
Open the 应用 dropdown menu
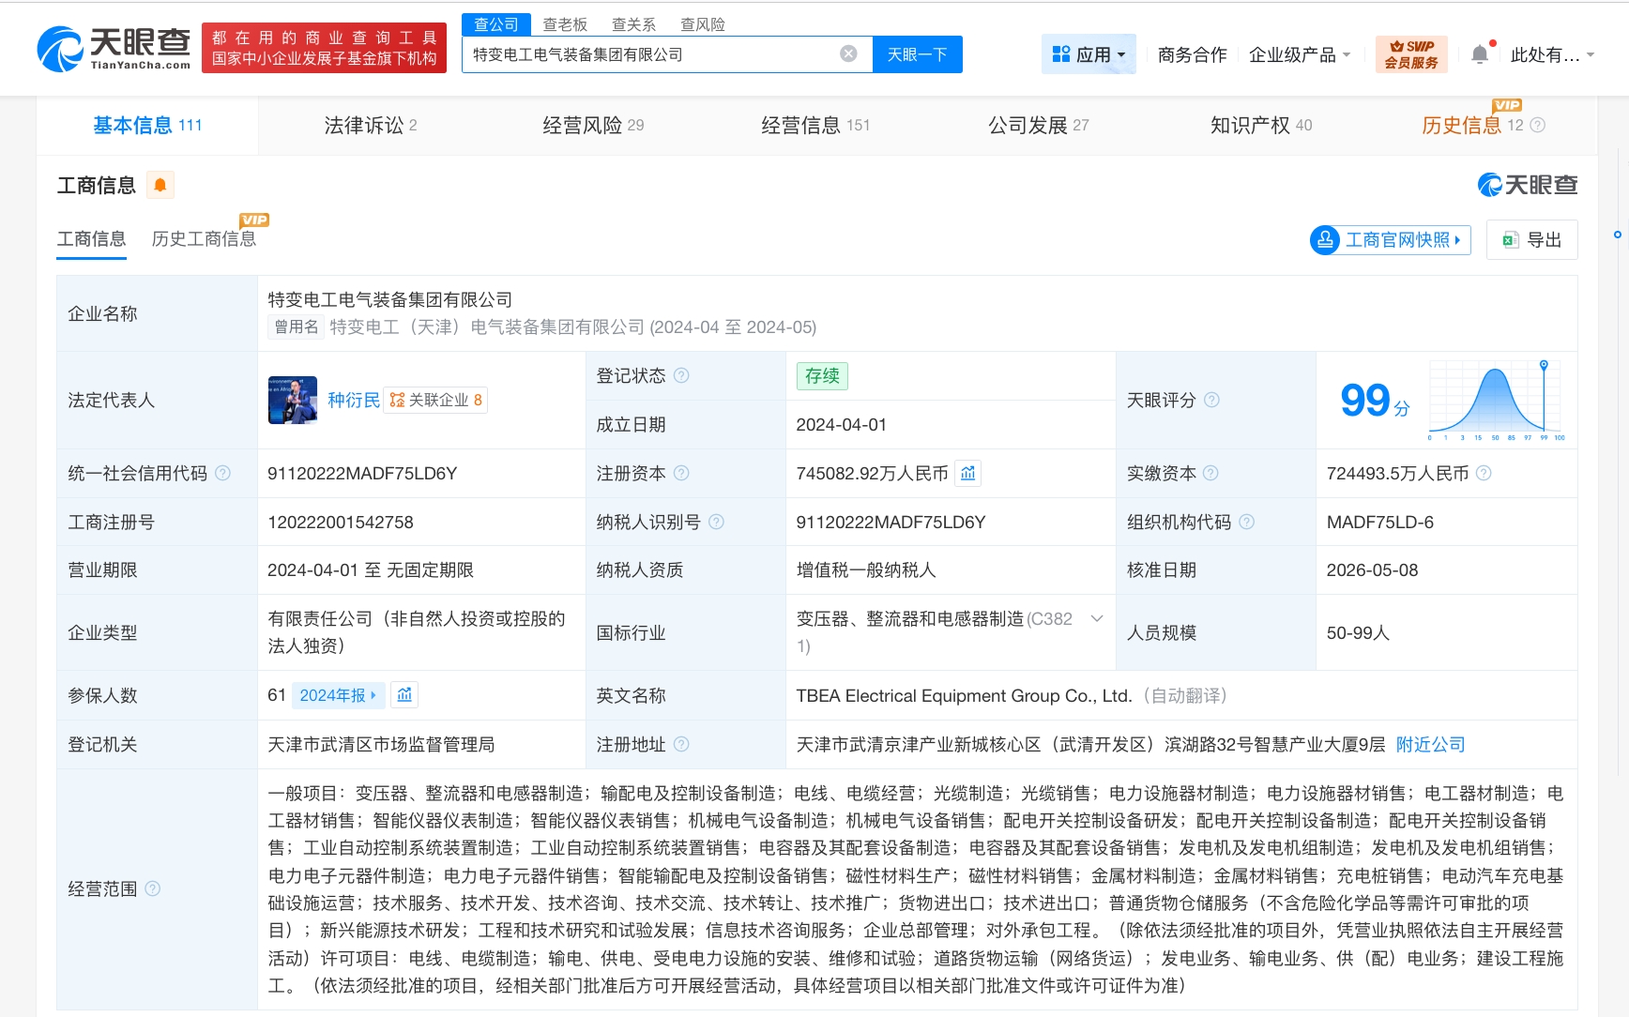point(1089,54)
